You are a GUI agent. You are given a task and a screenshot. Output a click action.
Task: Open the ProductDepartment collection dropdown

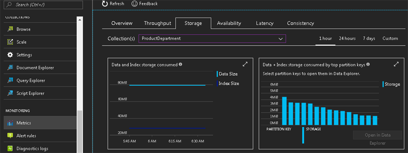pyautogui.click(x=212, y=38)
